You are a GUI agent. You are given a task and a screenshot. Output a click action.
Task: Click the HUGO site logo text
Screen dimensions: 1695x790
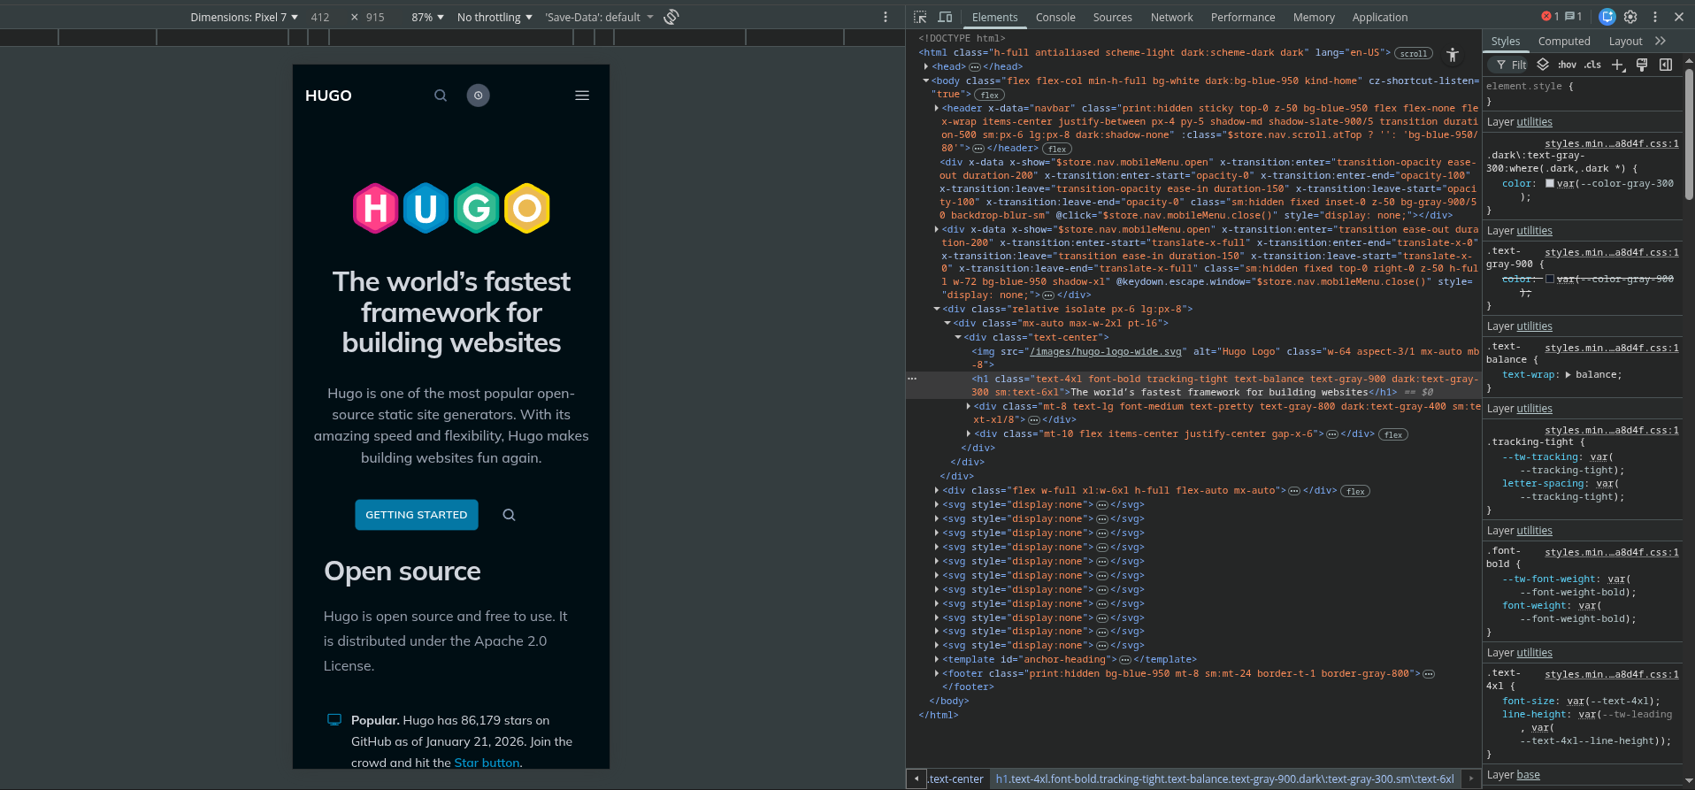click(x=328, y=96)
